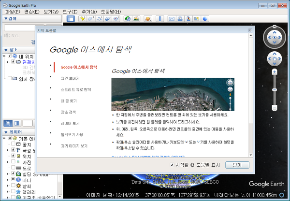The height and width of the screenshot is (201, 290).
Task: Enable the 날씨 layer checkbox
Action: 13,185
